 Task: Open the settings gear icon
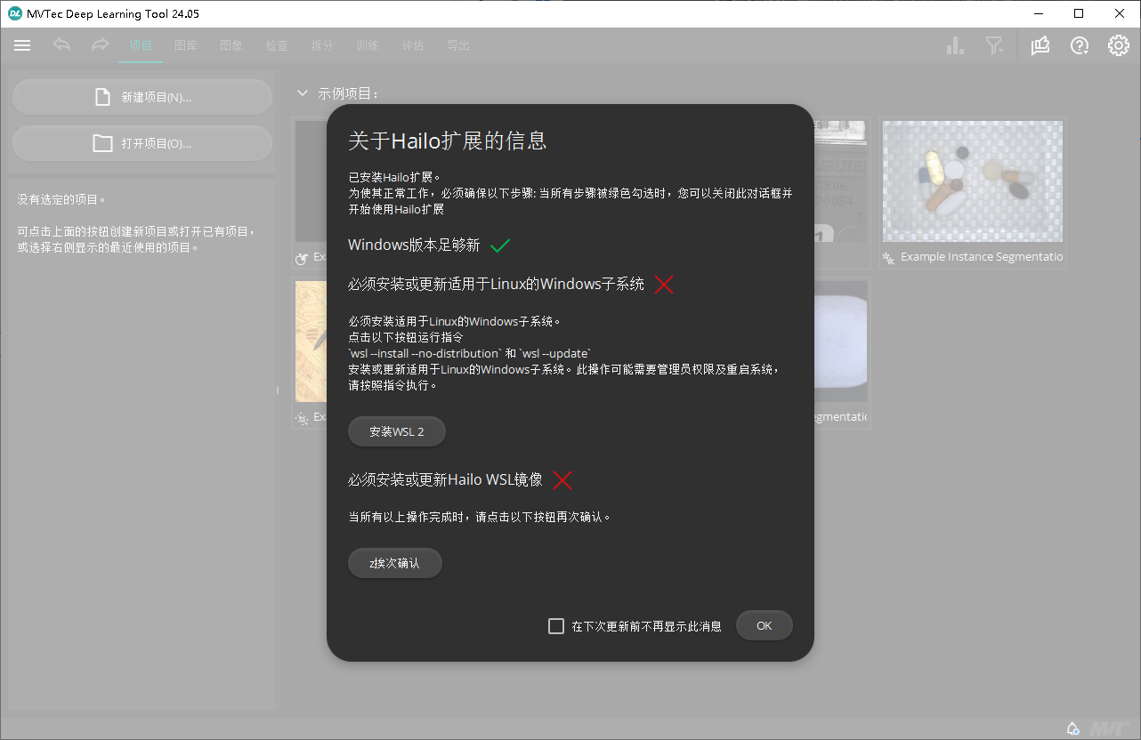tap(1118, 45)
